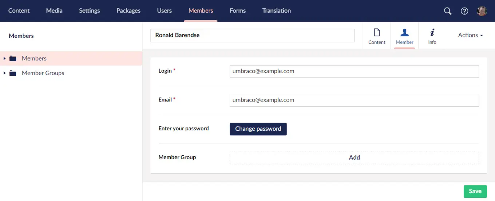The width and height of the screenshot is (495, 201).
Task: Focus the Email input field
Action: click(354, 100)
